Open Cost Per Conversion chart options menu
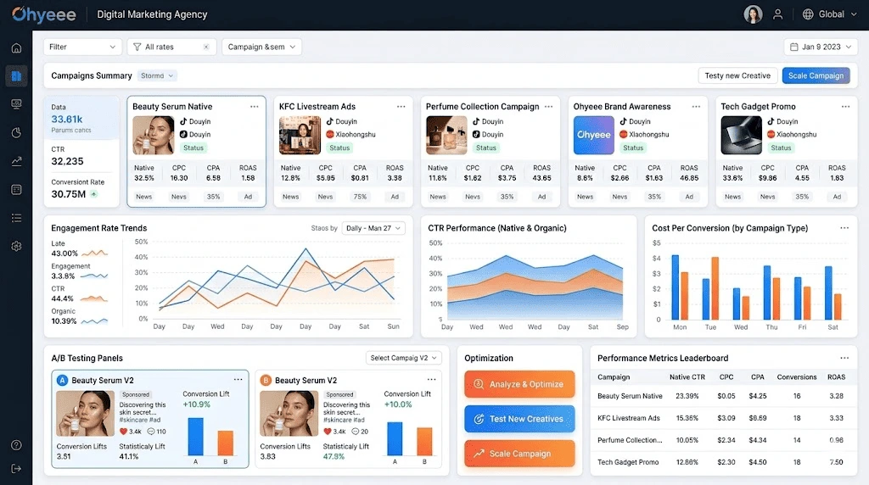The image size is (869, 485). point(844,227)
